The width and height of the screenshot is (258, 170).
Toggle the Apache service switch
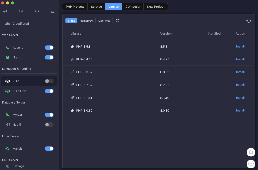click(49, 48)
